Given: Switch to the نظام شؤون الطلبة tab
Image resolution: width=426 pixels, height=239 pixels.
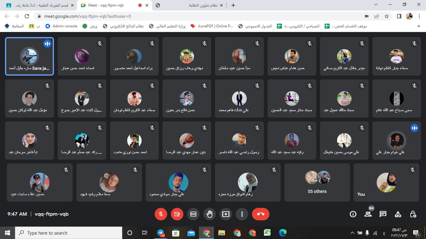Looking at the screenshot, I should coord(190,5).
